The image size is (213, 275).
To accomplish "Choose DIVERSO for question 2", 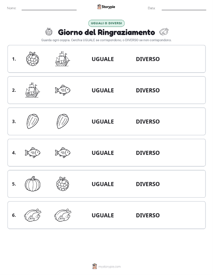I will point(148,90).
